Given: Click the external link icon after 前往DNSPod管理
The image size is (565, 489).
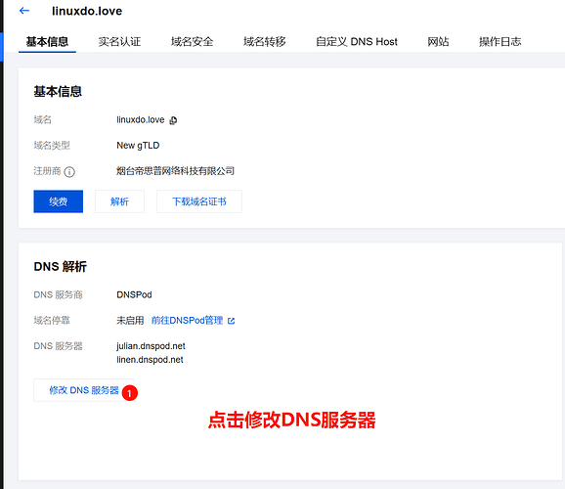Looking at the screenshot, I should coord(232,321).
